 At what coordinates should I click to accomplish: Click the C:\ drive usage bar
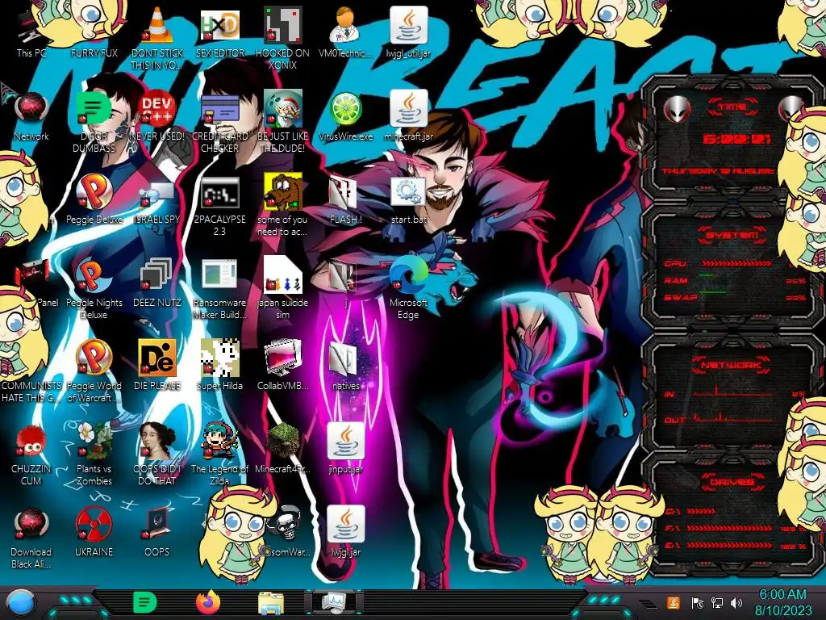click(701, 511)
